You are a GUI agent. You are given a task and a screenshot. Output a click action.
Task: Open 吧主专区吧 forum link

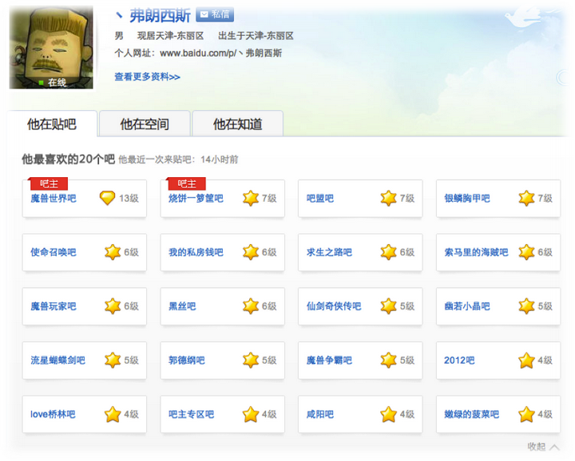pos(191,414)
